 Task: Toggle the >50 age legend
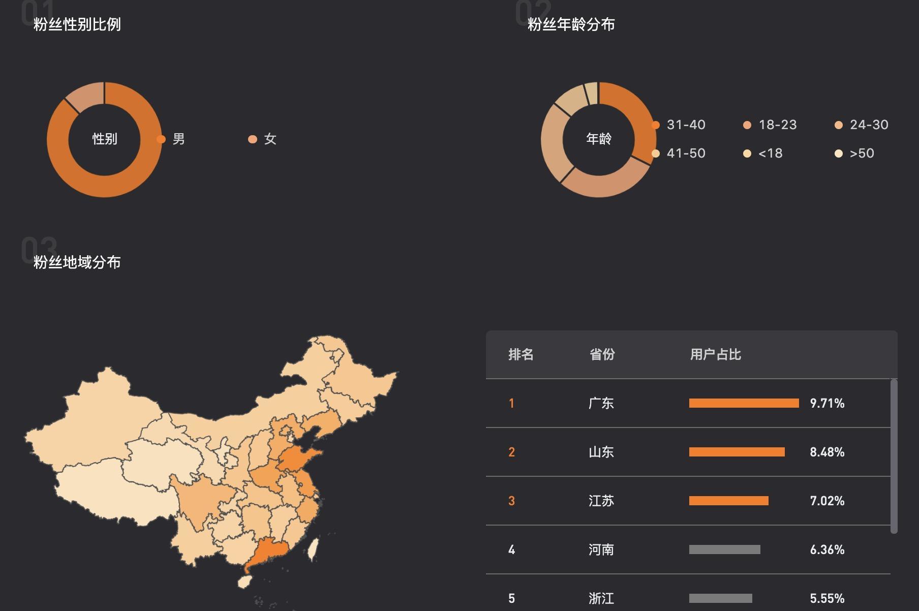(855, 153)
